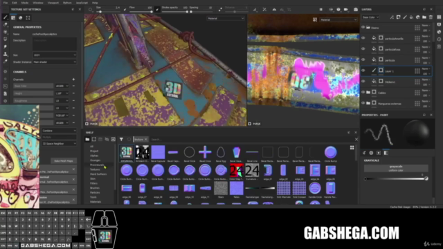The width and height of the screenshot is (443, 249).
Task: Add a new channel with the plus icon
Action: pyautogui.click(x=73, y=80)
